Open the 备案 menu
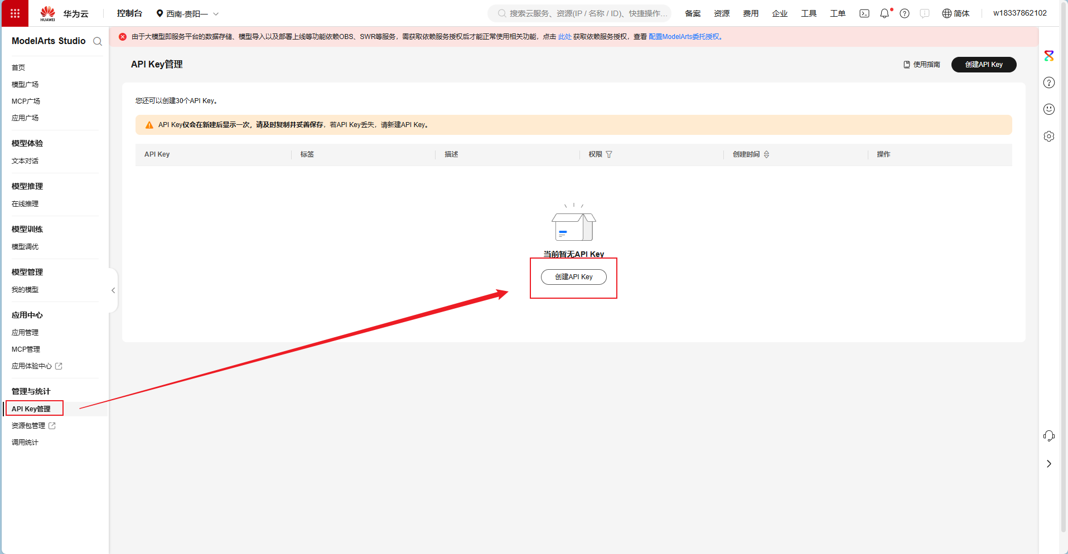 (693, 13)
